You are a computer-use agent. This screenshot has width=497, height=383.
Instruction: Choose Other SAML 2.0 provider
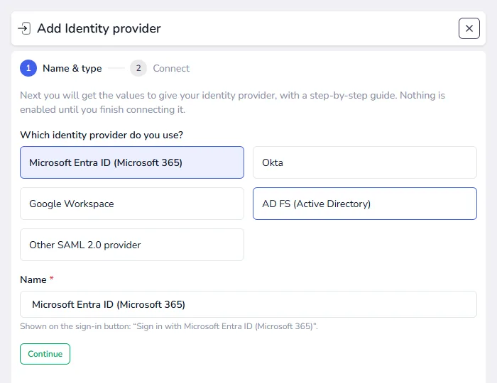pos(132,245)
